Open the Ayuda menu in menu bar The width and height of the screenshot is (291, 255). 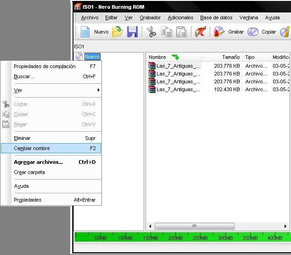pos(273,17)
